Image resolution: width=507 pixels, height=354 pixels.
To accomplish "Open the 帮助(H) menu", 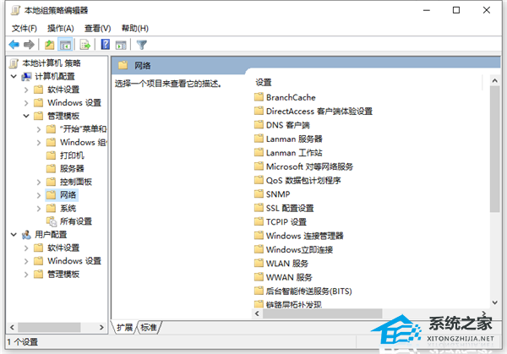I will click(135, 29).
